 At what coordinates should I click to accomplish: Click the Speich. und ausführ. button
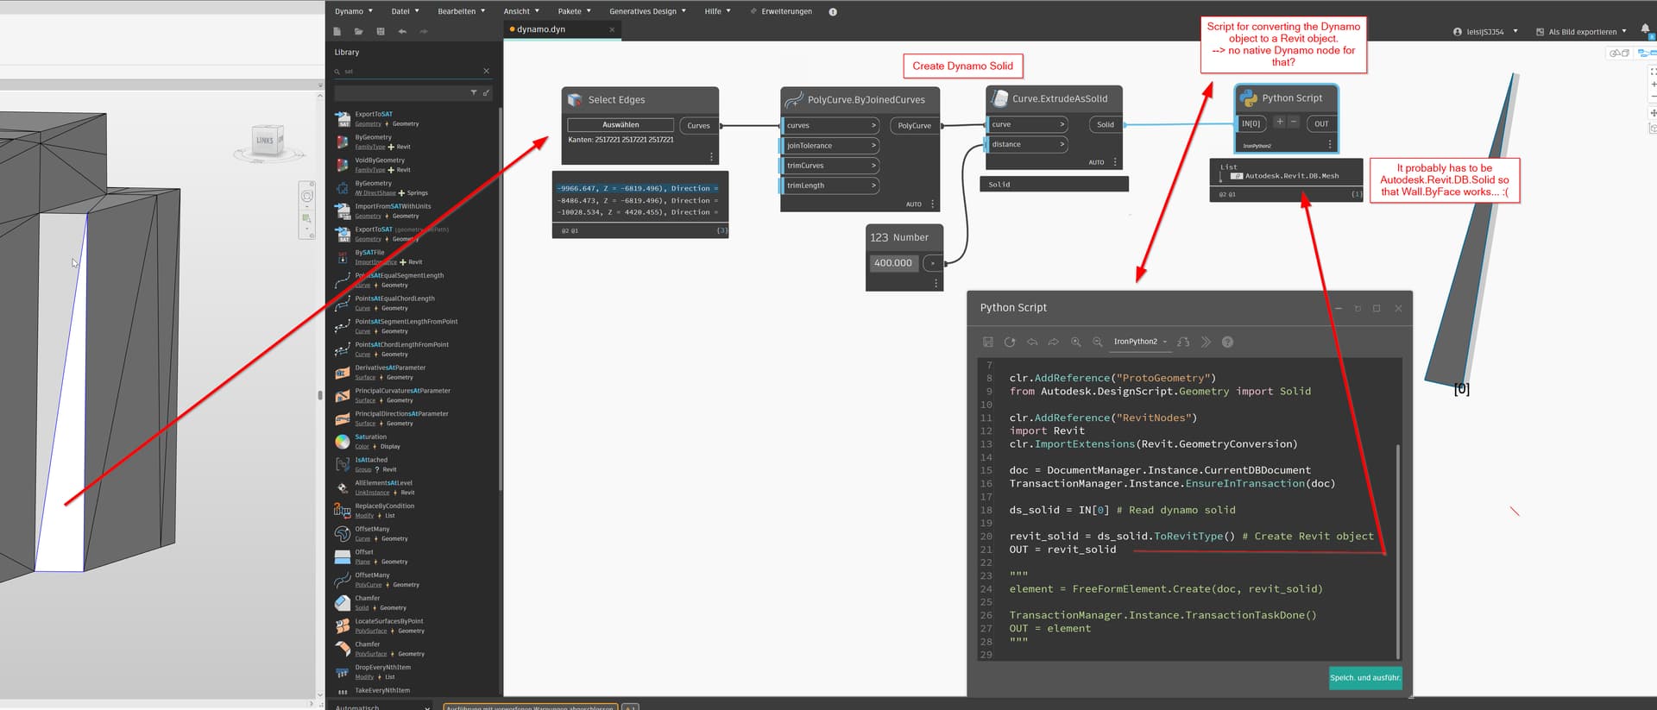1364,677
